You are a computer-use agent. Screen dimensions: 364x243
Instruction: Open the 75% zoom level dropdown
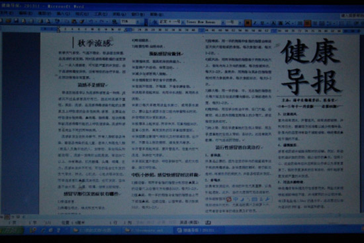tap(130, 22)
